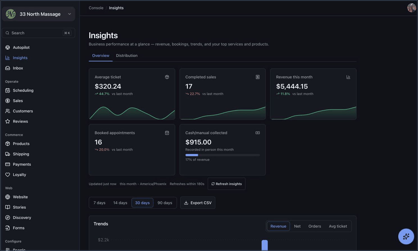This screenshot has width=418, height=251.
Task: Click the Sales dollar icon
Action: 8,101
